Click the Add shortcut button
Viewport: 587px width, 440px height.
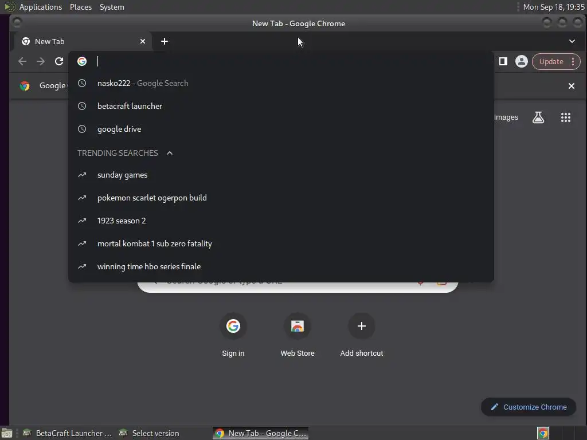tap(362, 335)
